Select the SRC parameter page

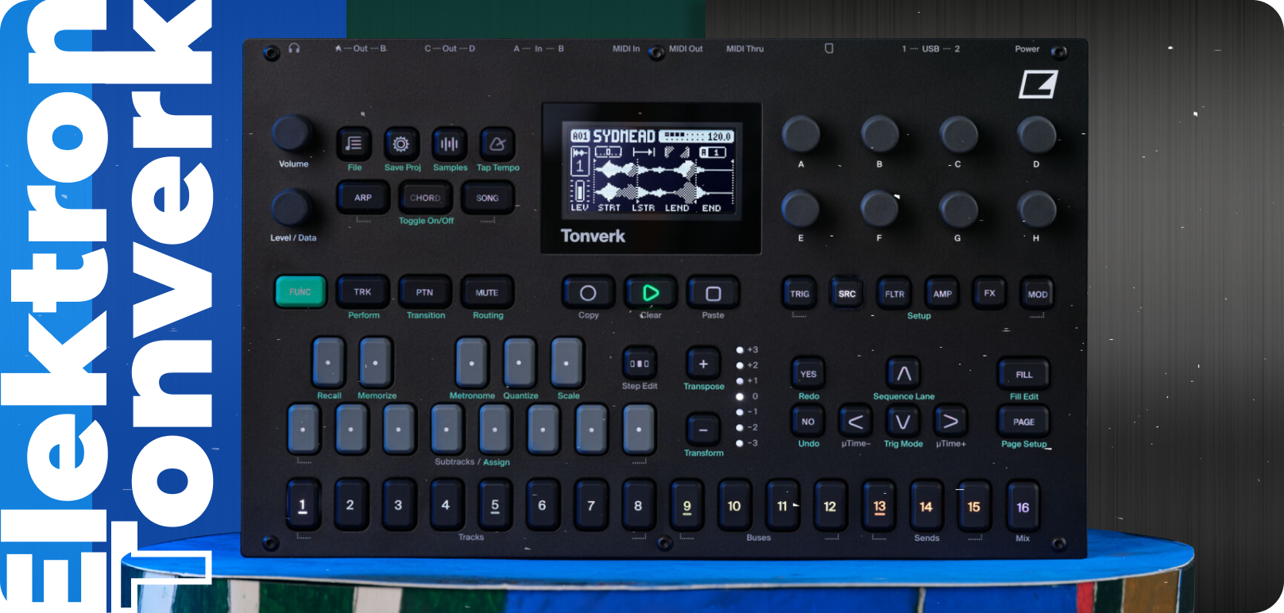tap(847, 294)
